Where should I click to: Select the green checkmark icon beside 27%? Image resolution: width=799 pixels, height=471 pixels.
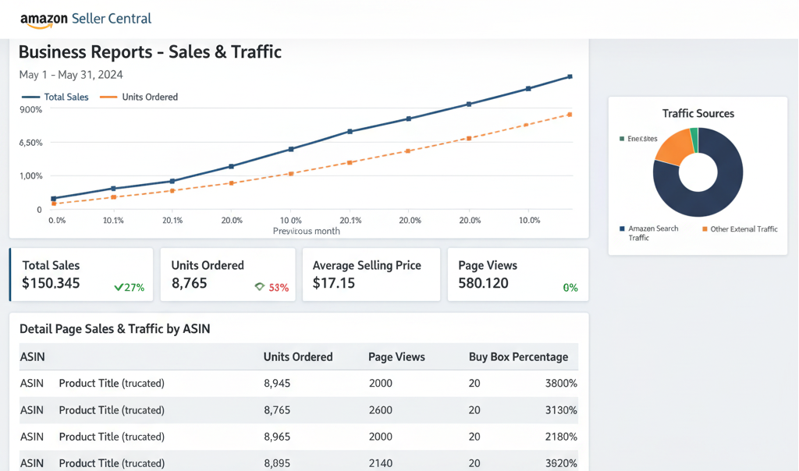pos(119,285)
